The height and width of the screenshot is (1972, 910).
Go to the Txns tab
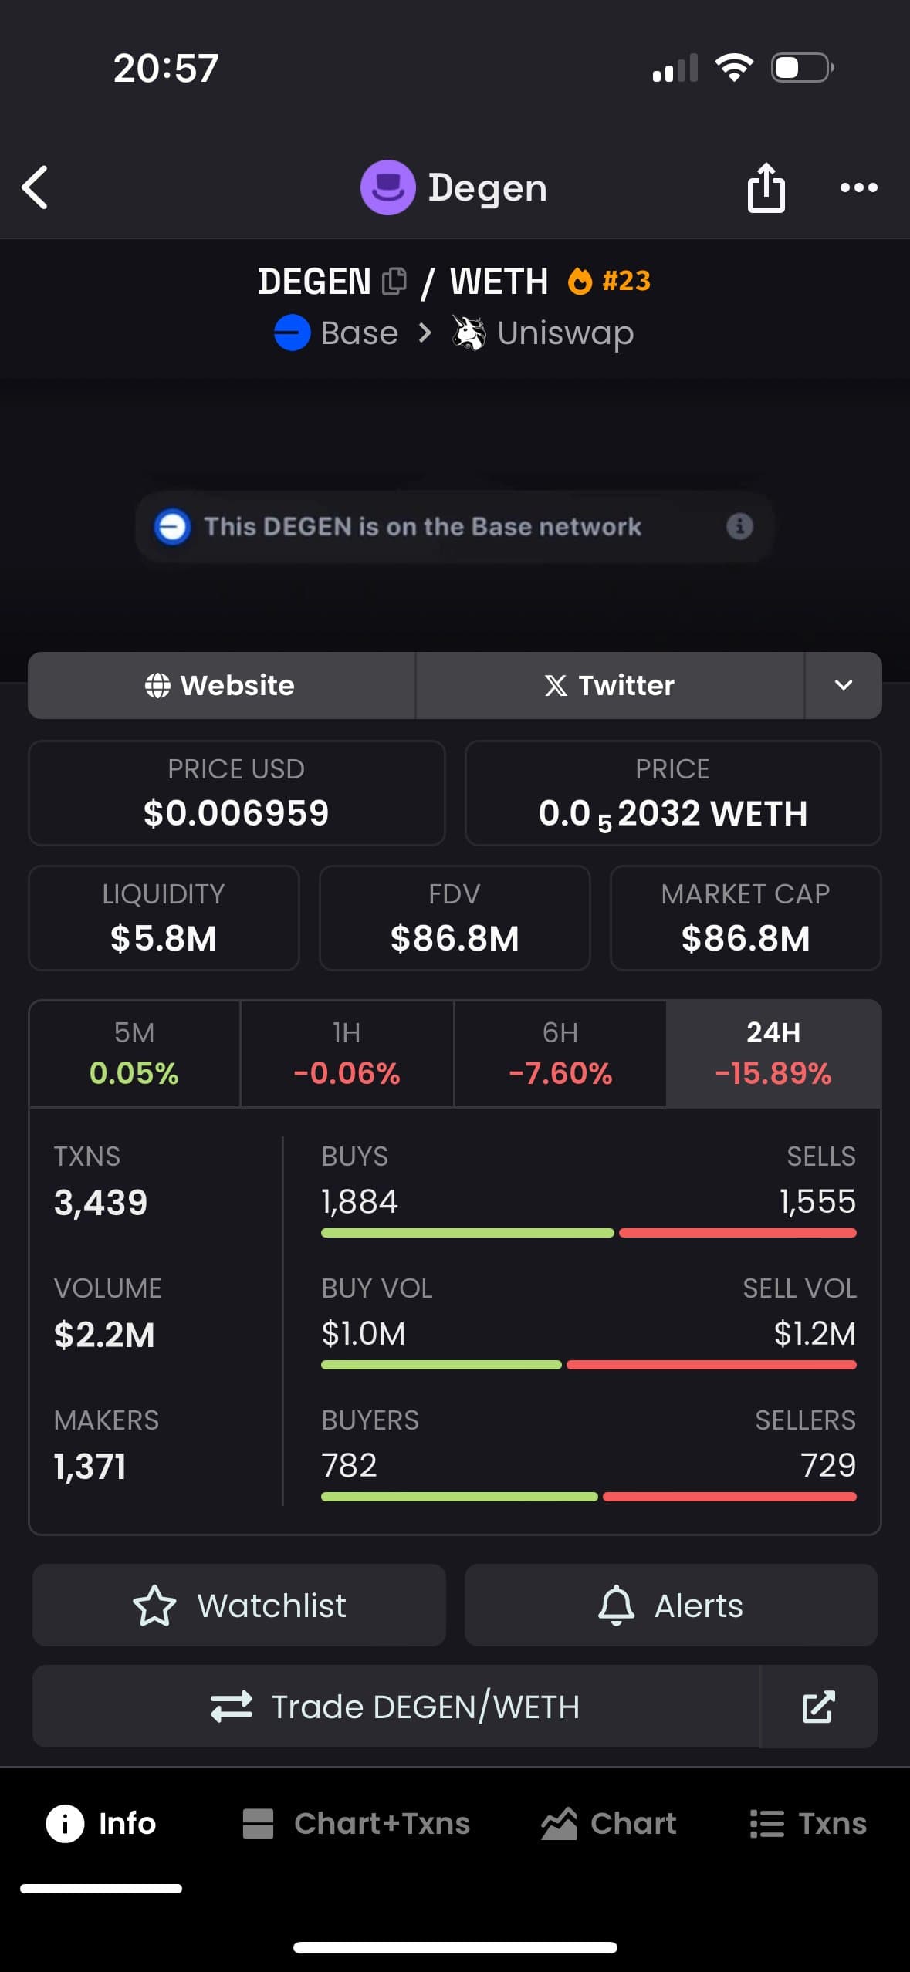[808, 1824]
